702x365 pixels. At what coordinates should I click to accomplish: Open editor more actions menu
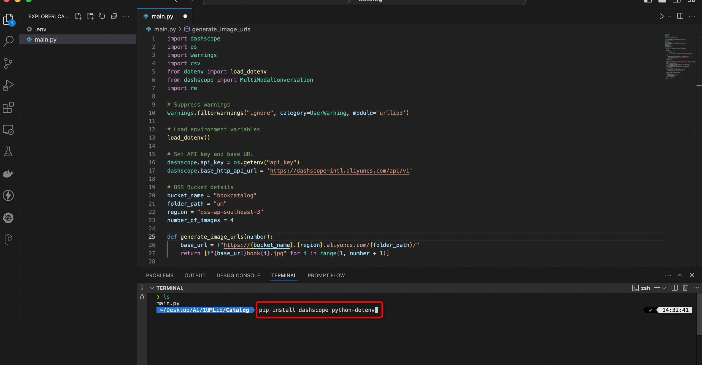692,16
